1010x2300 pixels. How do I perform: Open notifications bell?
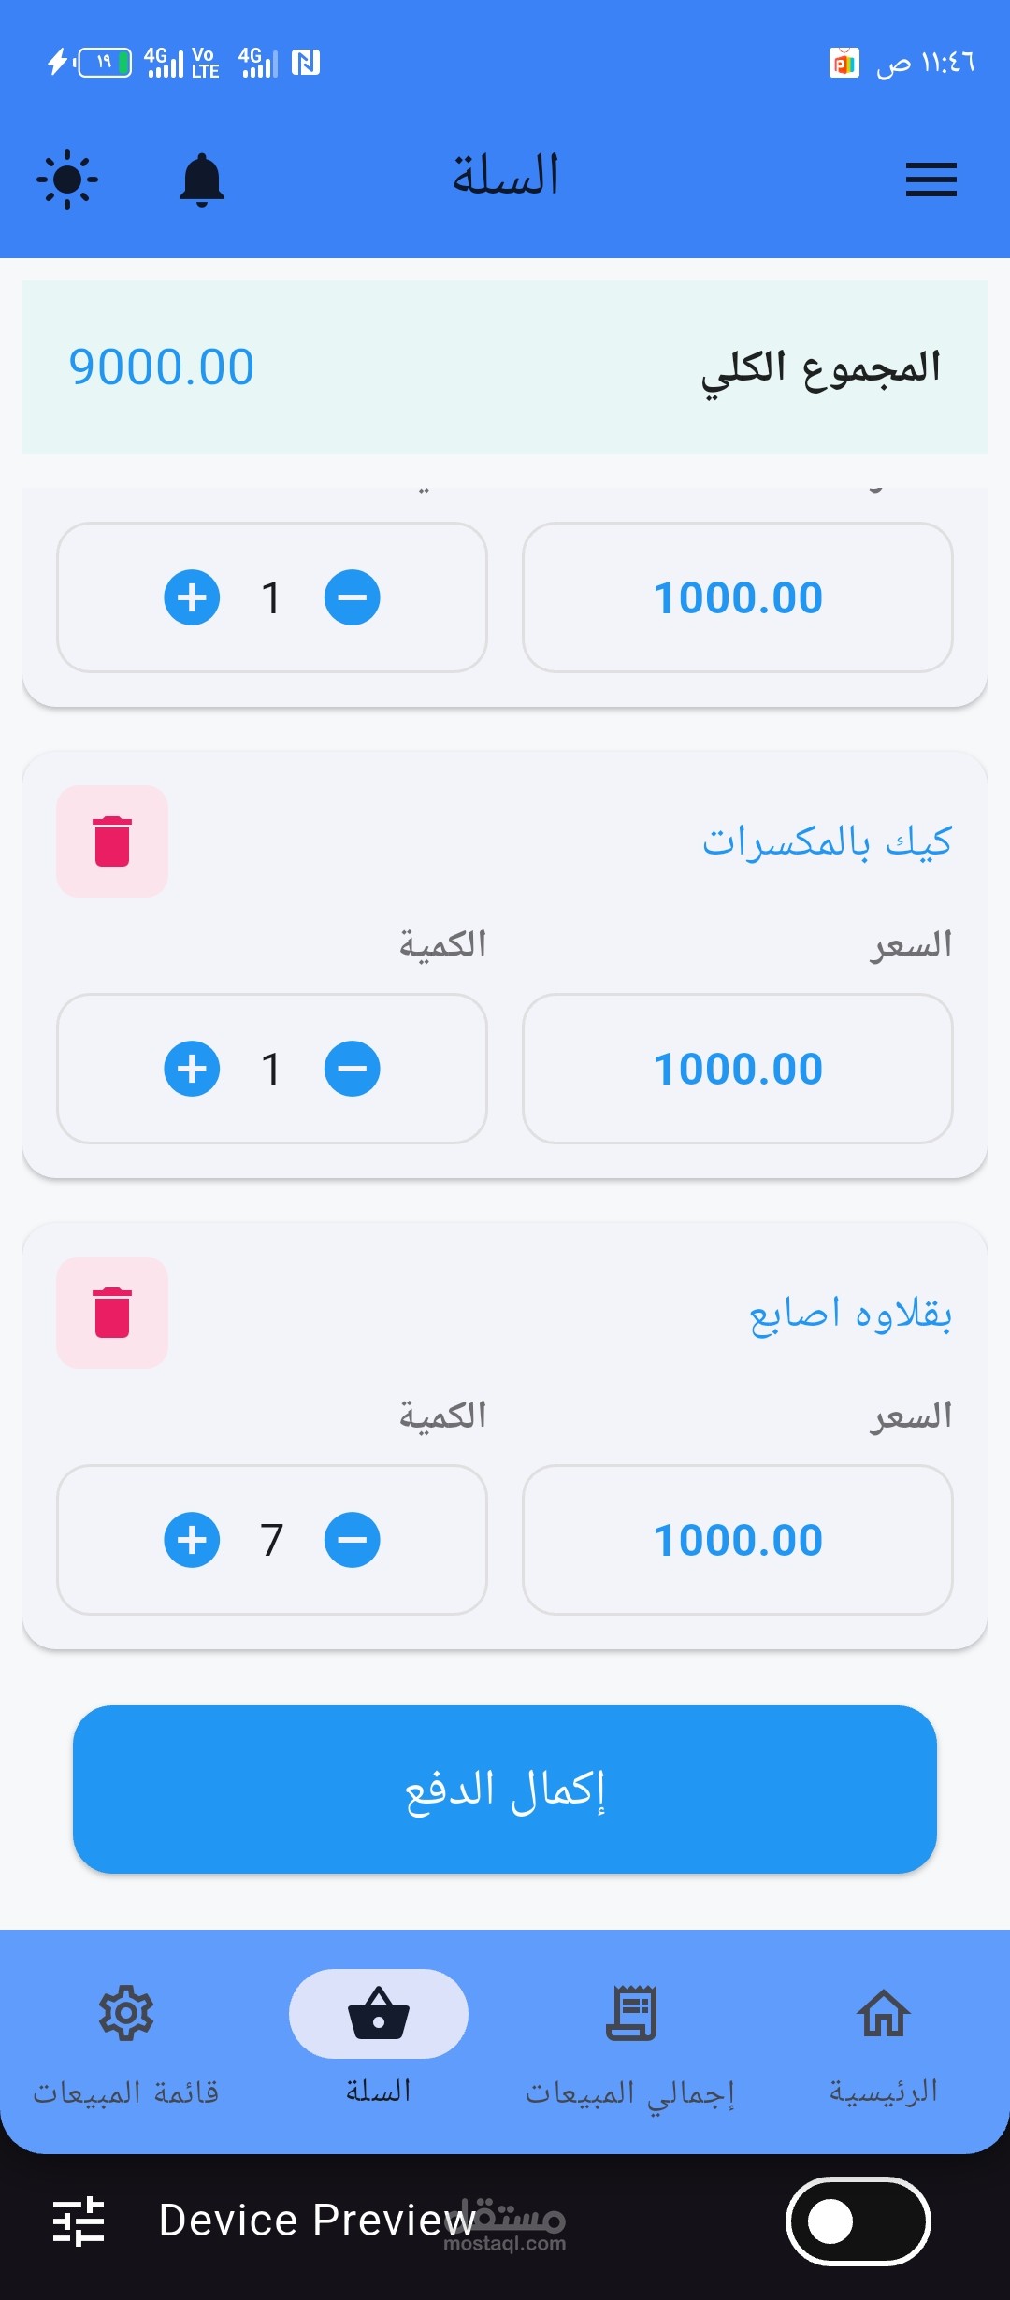click(x=201, y=180)
